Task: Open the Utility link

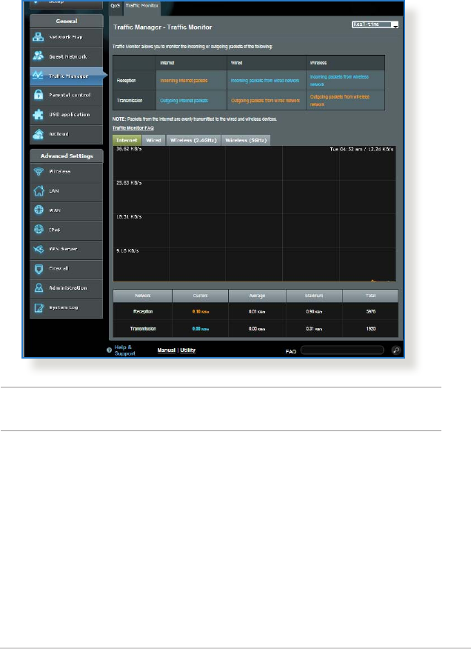Action: coord(188,350)
